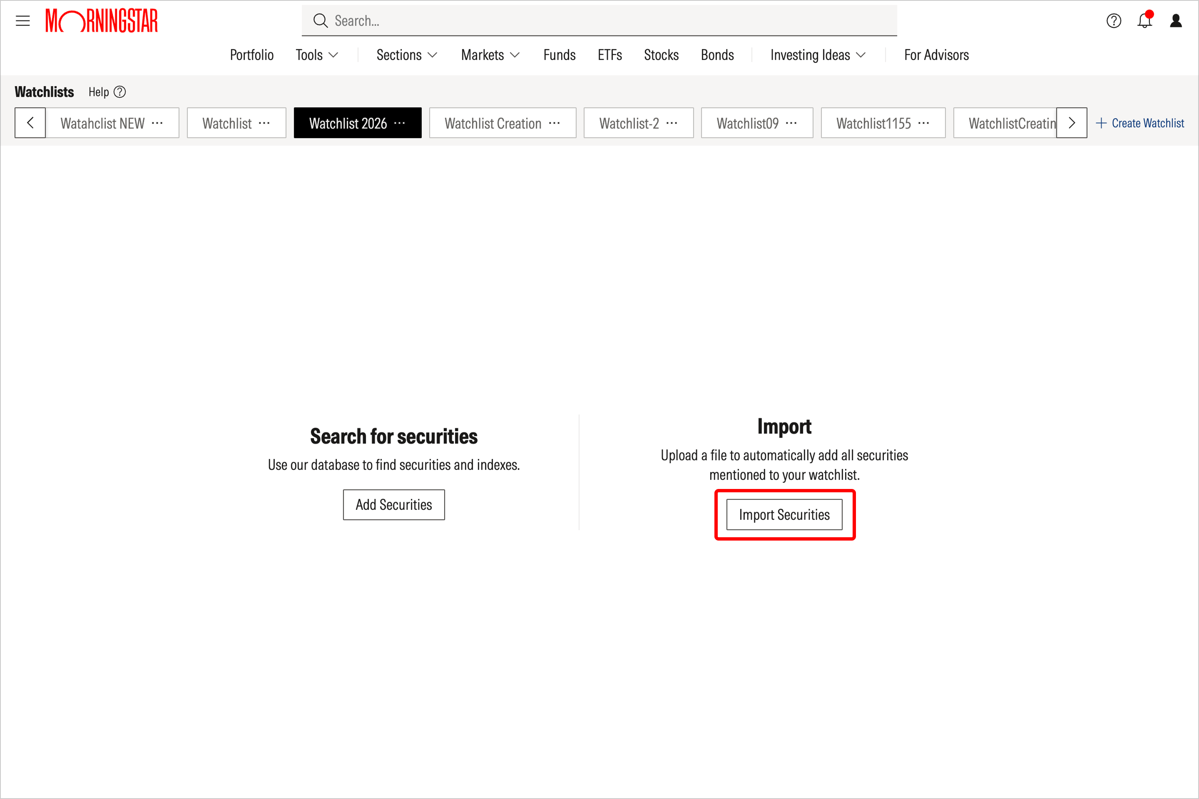Screen dimensions: 1199x799
Task: Click the Help link beside Watchlists
Action: (x=99, y=92)
